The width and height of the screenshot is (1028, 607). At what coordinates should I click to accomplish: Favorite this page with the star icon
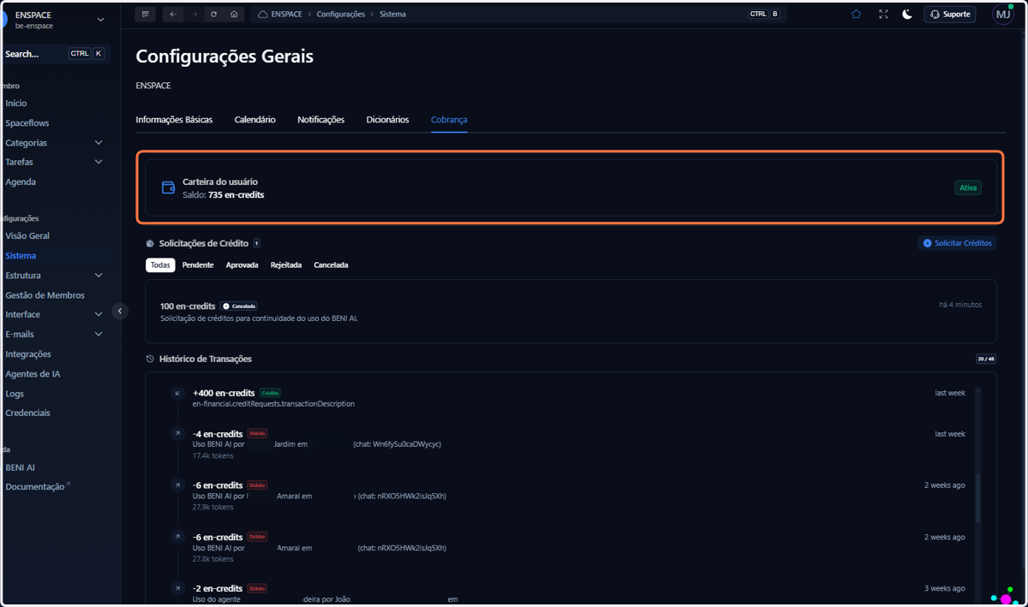point(856,15)
